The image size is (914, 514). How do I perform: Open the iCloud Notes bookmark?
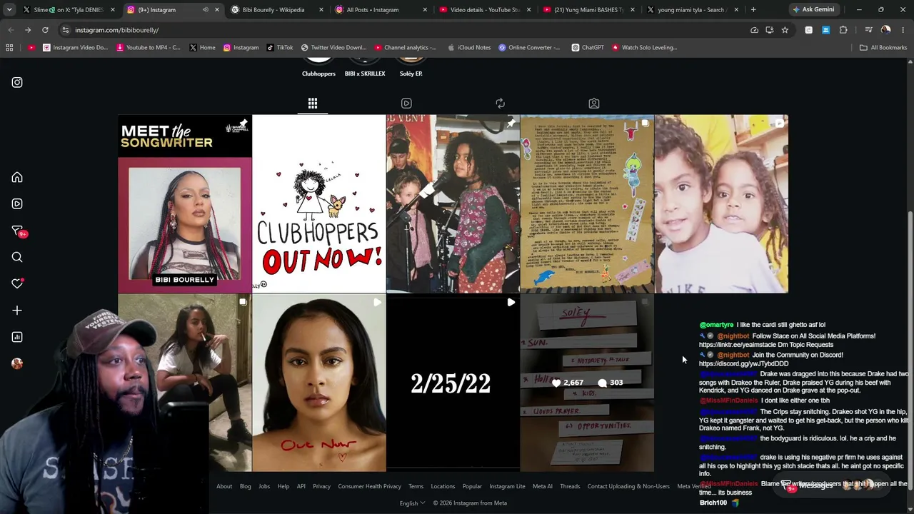point(469,48)
